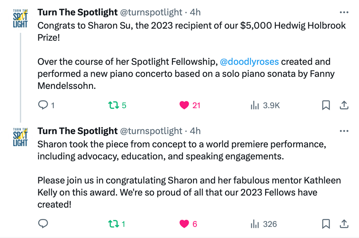The width and height of the screenshot is (359, 238).
Task: Open the 4h timestamp on first tweet
Action: [195, 12]
